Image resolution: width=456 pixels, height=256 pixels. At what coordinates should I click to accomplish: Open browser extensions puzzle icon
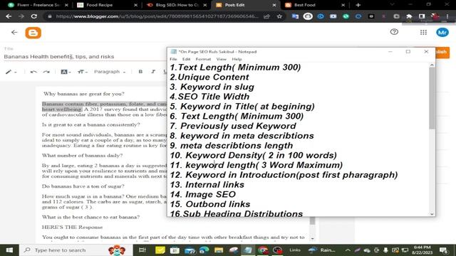tap(409, 16)
